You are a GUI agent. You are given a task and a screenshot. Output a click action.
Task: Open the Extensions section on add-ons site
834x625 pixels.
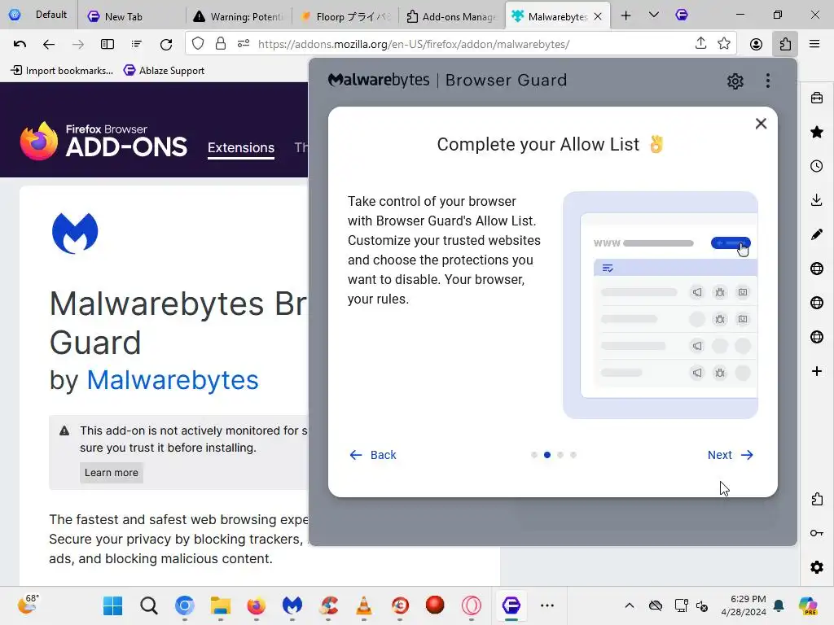(241, 148)
